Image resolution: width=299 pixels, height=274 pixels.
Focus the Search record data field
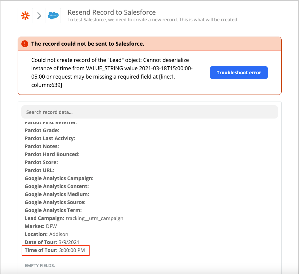point(149,112)
